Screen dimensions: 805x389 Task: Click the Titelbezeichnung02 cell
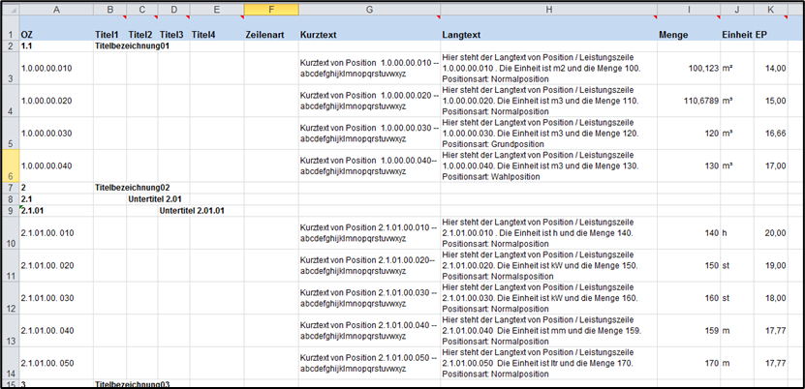pyautogui.click(x=131, y=187)
